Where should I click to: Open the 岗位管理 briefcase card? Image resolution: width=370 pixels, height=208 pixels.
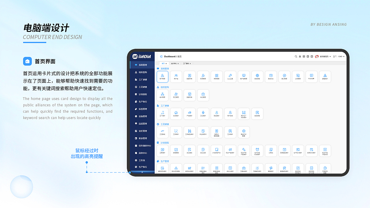coord(203,95)
